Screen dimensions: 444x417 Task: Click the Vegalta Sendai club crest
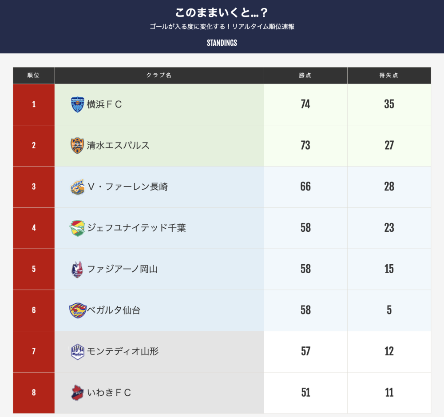77,310
